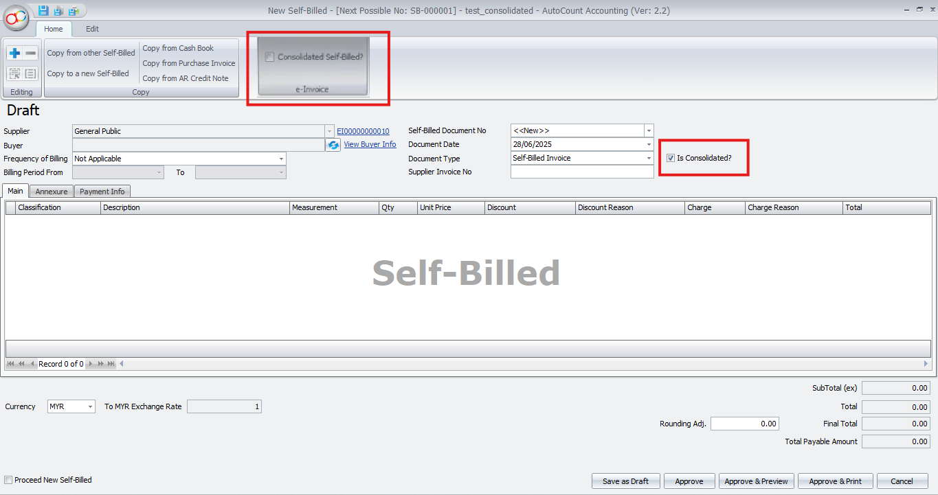Click the grid's horizontal scrollbar right arrow
938x495 pixels.
point(926,363)
